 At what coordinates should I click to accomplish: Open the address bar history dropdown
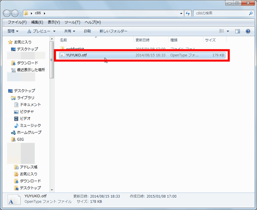tap(181, 13)
